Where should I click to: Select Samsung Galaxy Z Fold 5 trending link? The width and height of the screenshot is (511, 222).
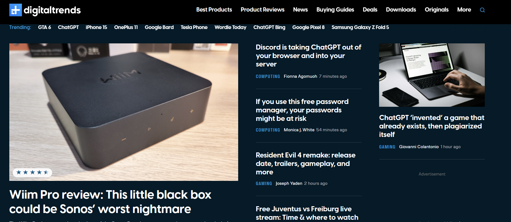(360, 27)
